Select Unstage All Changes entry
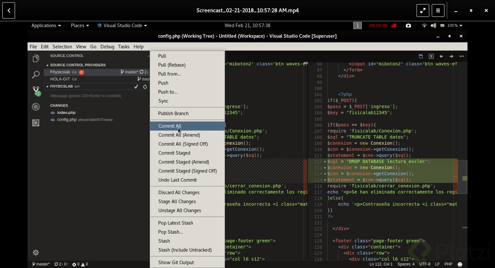495x268 pixels. coord(187,210)
